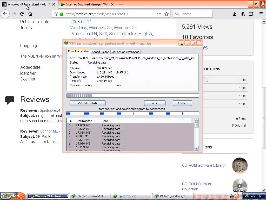Image resolution: width=266 pixels, height=200 pixels.
Task: Toggle the Firefox sidebar icon
Action: click(x=251, y=14)
